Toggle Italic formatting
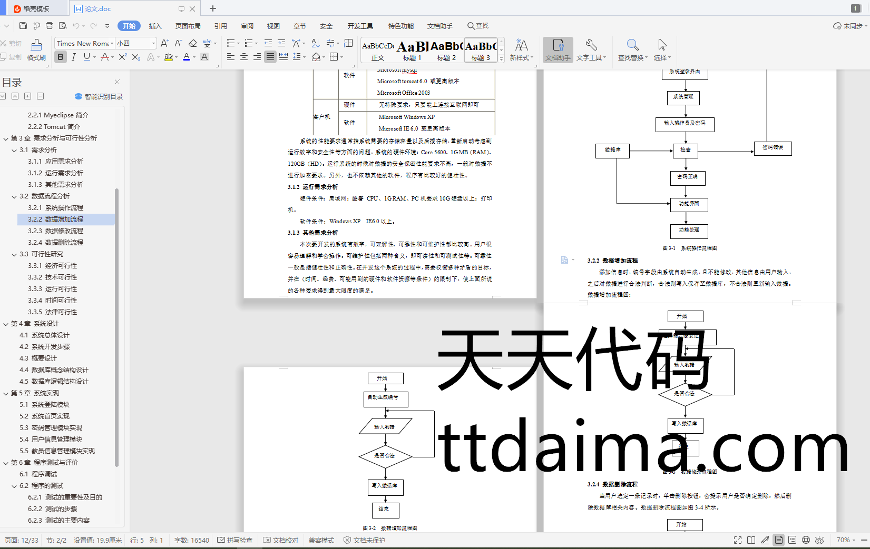This screenshot has height=549, width=870. (74, 57)
